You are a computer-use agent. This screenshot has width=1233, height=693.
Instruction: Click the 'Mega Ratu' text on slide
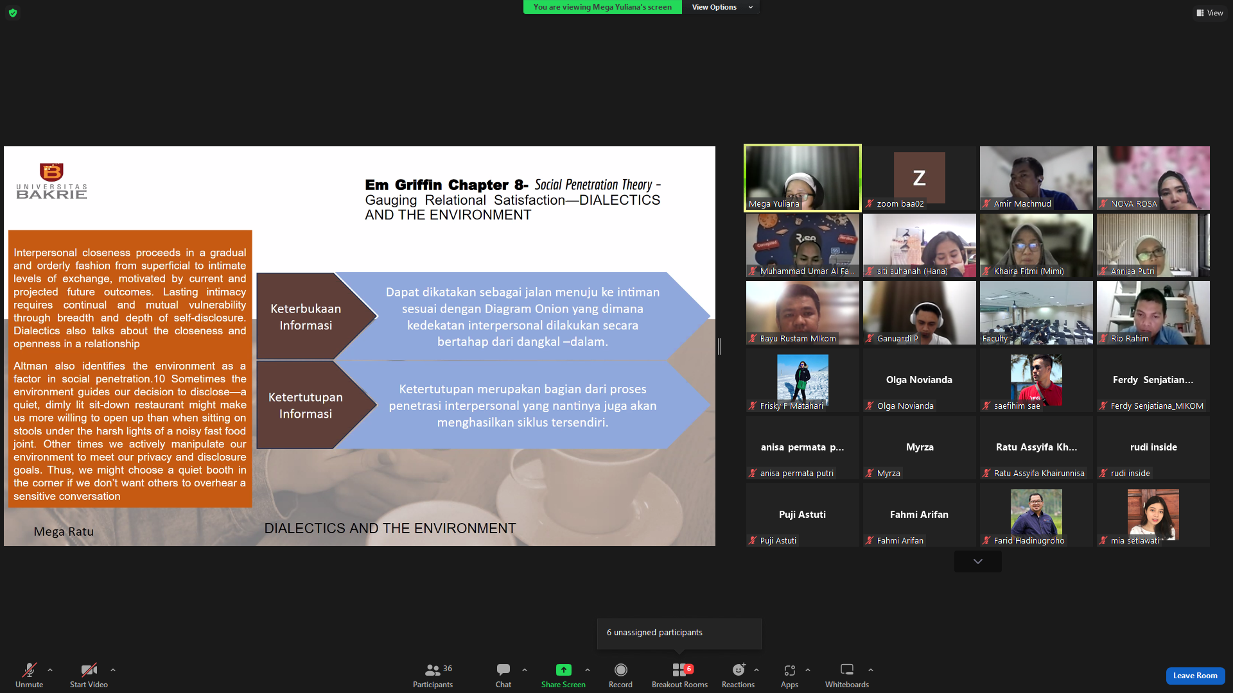pos(64,531)
